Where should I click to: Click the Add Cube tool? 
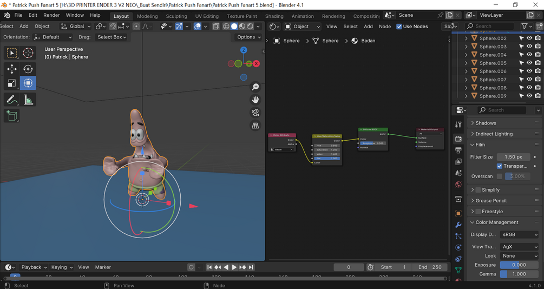(12, 115)
